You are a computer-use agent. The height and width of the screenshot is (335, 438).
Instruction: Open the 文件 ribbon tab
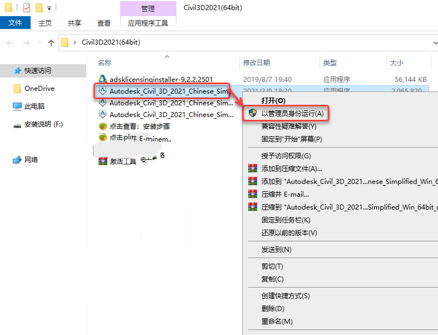tap(15, 23)
